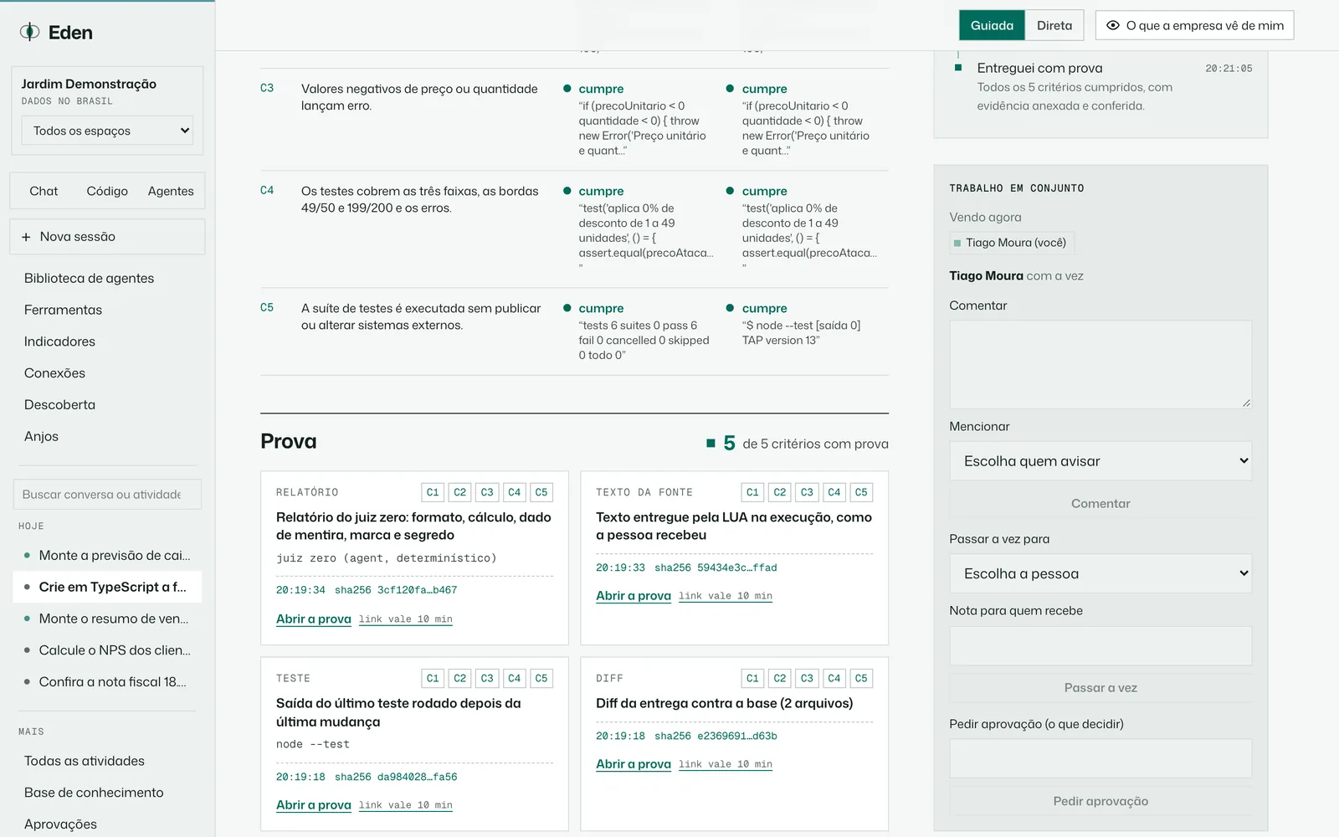Viewport: 1339px width, 837px height.
Task: Click Abrir a prova in the Relatório card
Action: tap(314, 619)
